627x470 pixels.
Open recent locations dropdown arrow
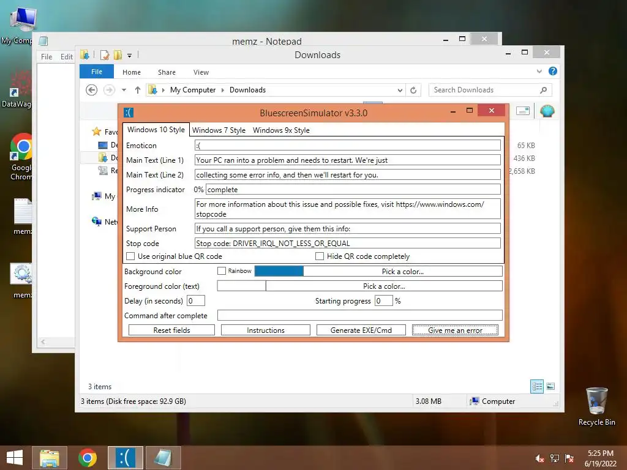[124, 90]
